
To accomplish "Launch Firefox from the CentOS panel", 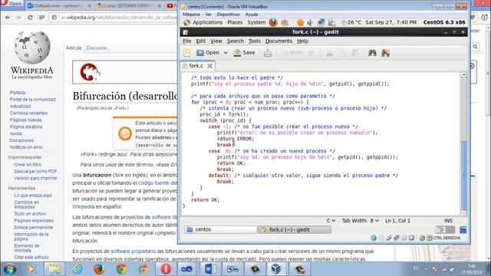I will pos(273,22).
